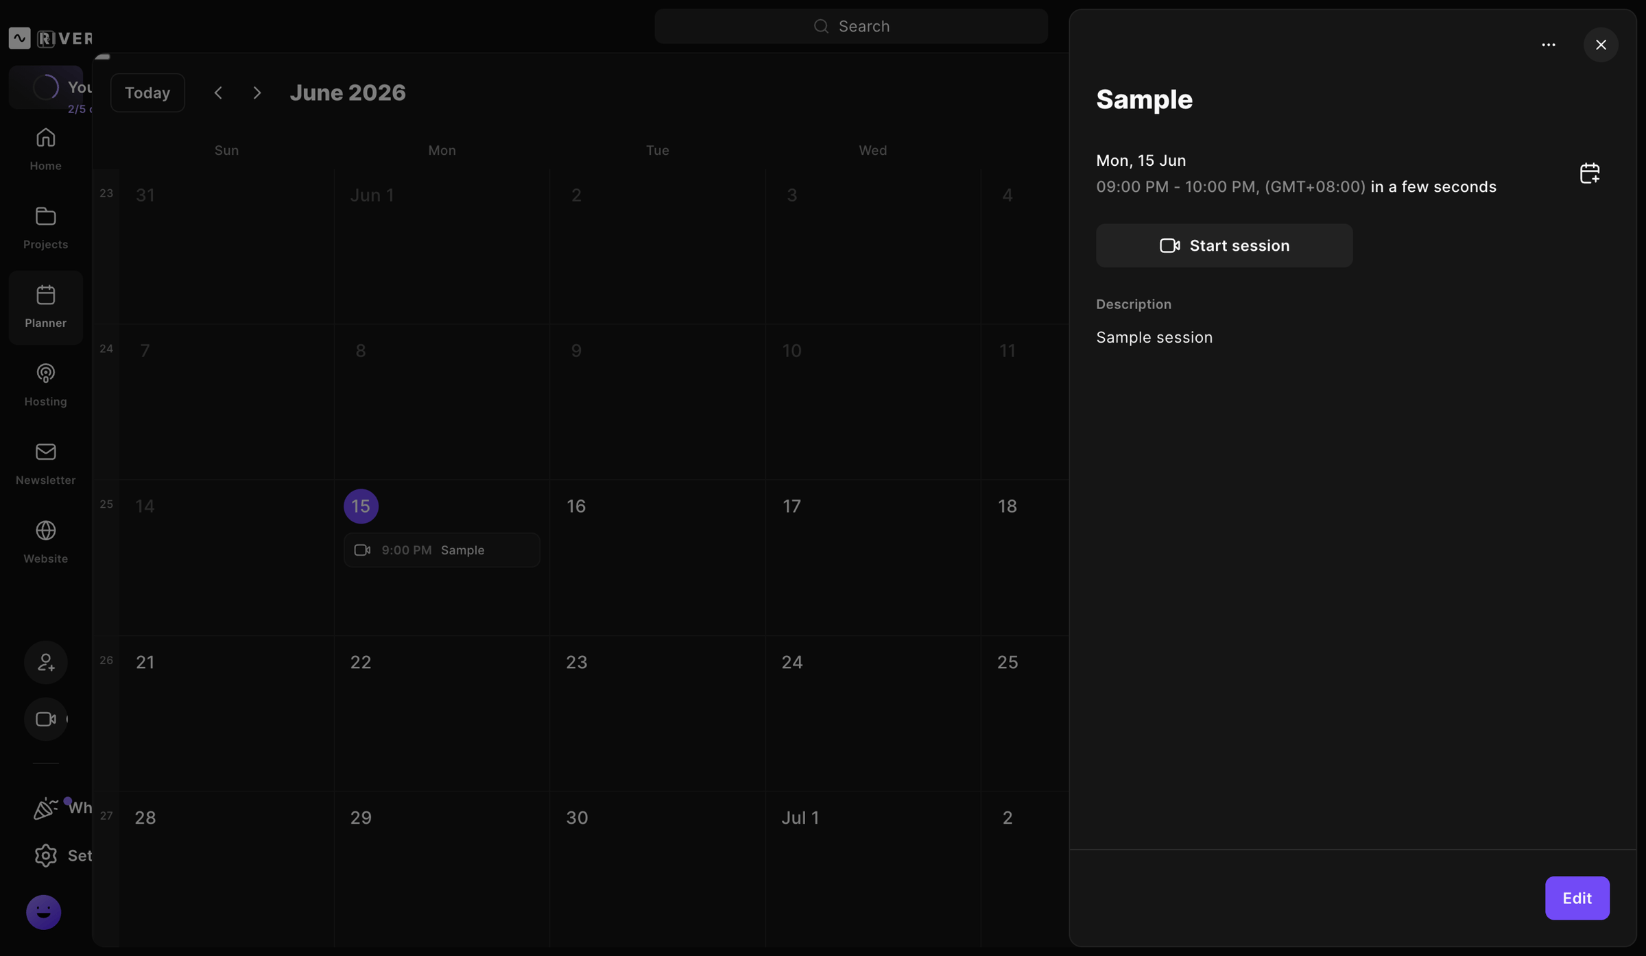This screenshot has width=1646, height=956.
Task: Open the Website globe icon
Action: click(x=45, y=530)
